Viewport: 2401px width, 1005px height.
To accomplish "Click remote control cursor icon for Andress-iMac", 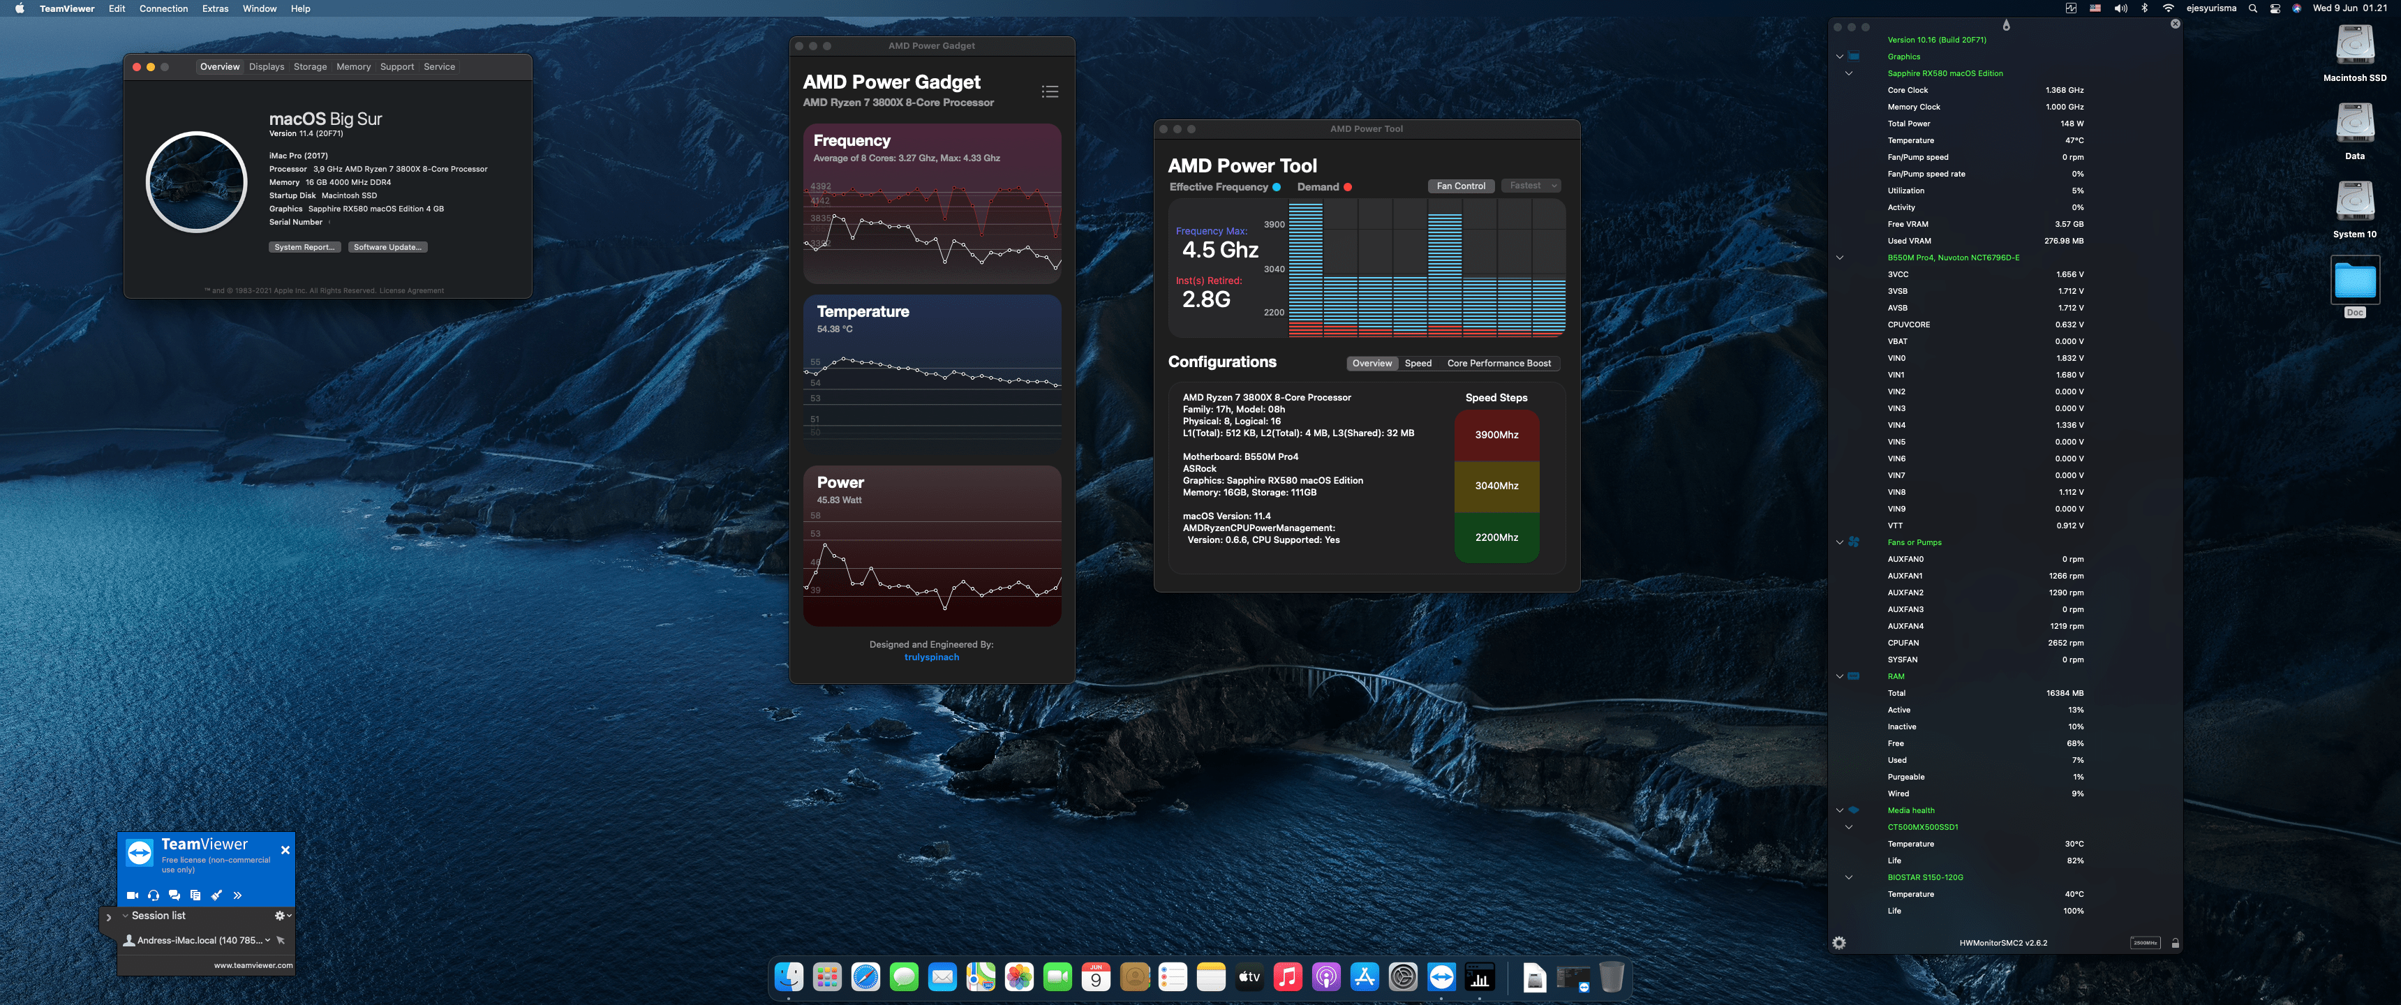I will click(x=281, y=939).
